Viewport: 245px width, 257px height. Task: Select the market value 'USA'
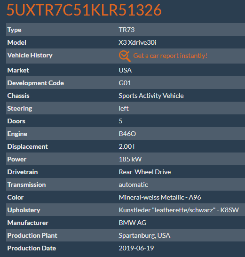(125, 70)
